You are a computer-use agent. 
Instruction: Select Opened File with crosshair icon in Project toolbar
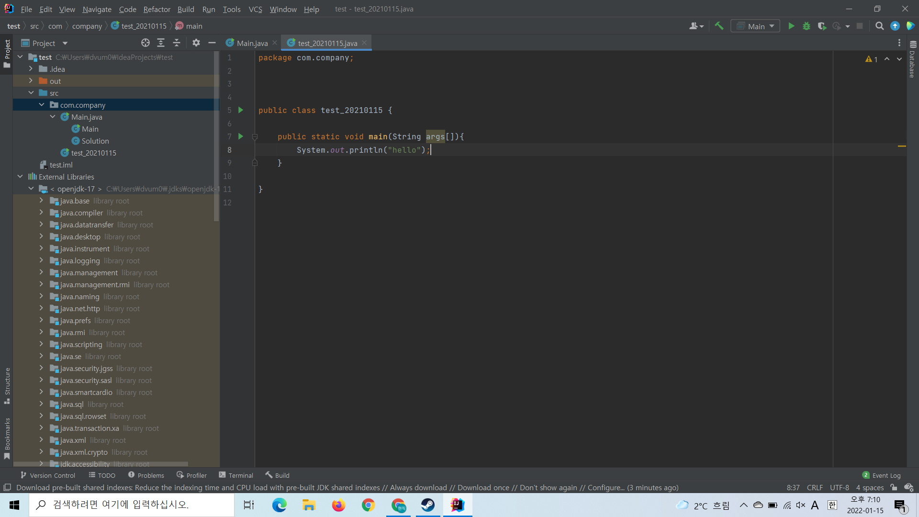(145, 43)
